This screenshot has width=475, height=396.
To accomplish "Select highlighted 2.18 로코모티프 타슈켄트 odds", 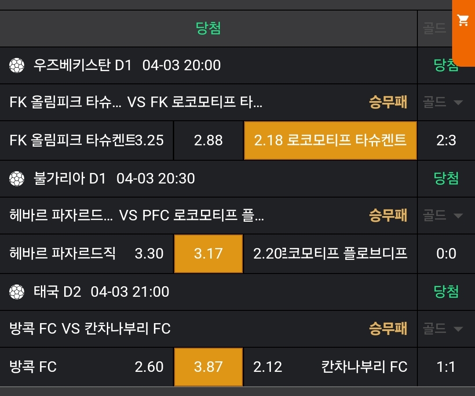I will pos(330,140).
